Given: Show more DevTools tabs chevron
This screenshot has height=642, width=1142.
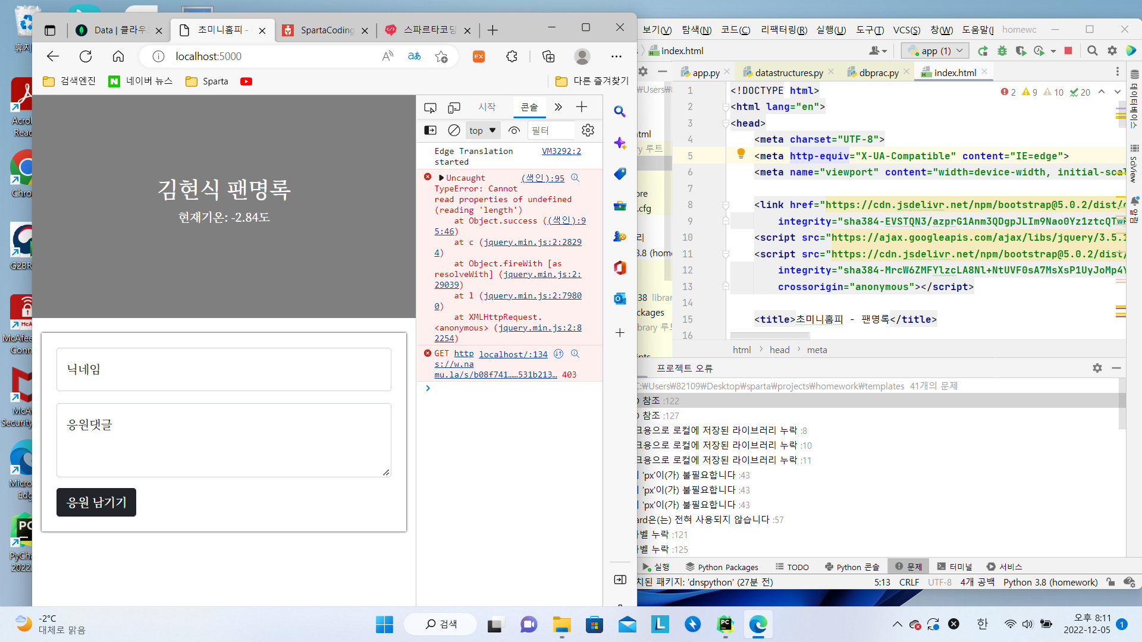Looking at the screenshot, I should coord(558,107).
